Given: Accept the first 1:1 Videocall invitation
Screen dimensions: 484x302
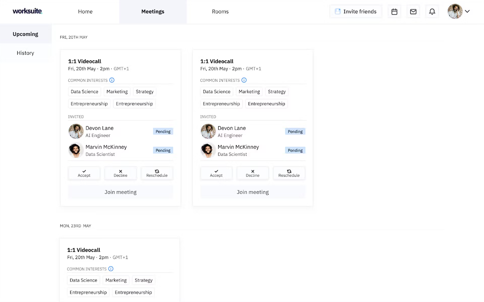Looking at the screenshot, I should point(84,173).
